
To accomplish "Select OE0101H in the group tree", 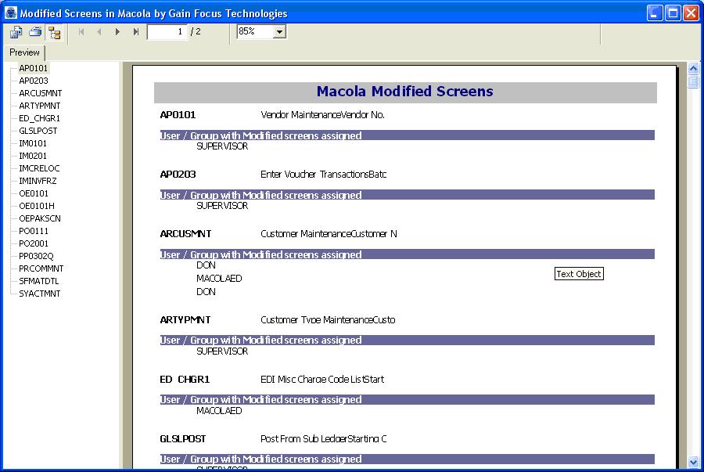I will [36, 206].
